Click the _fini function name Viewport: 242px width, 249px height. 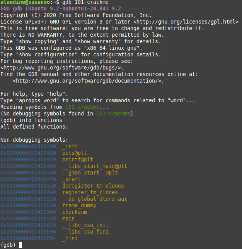click(x=70, y=238)
